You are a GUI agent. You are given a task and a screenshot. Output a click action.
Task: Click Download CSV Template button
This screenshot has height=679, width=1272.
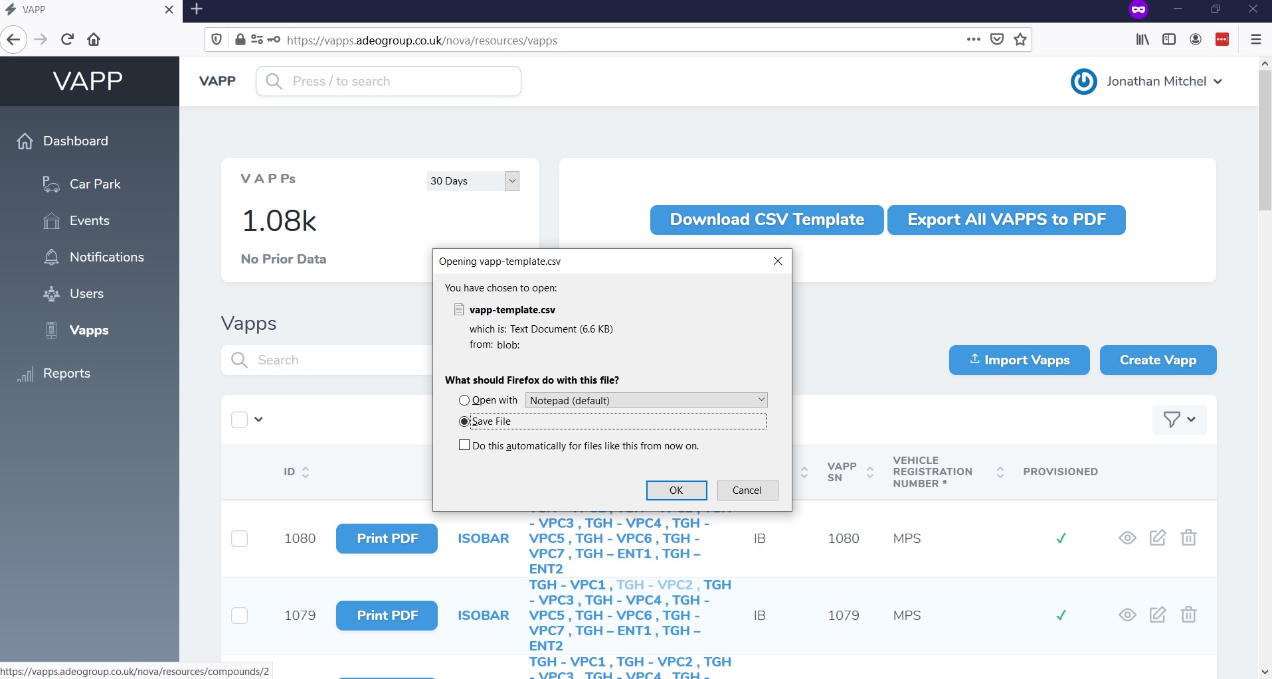pos(767,220)
